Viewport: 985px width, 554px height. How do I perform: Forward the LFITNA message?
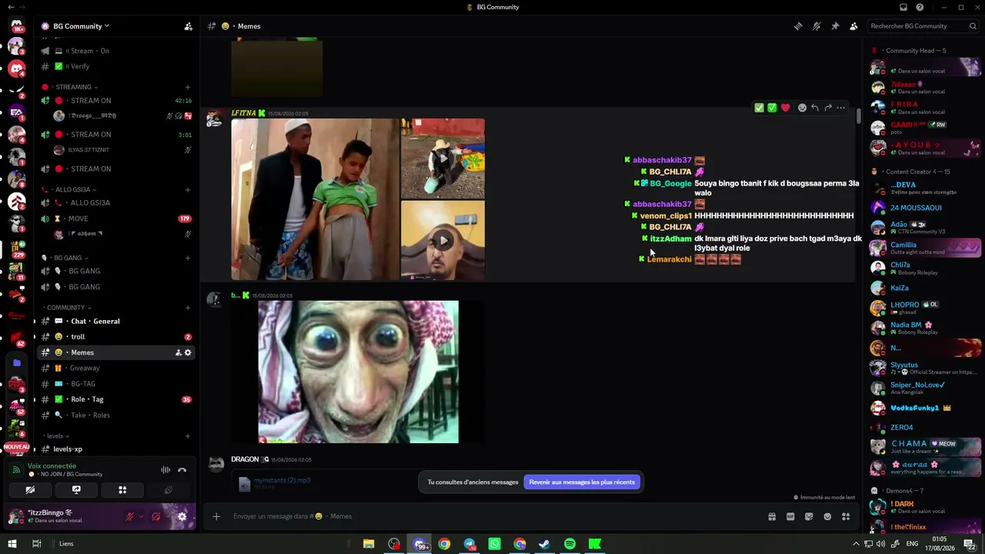click(x=828, y=108)
